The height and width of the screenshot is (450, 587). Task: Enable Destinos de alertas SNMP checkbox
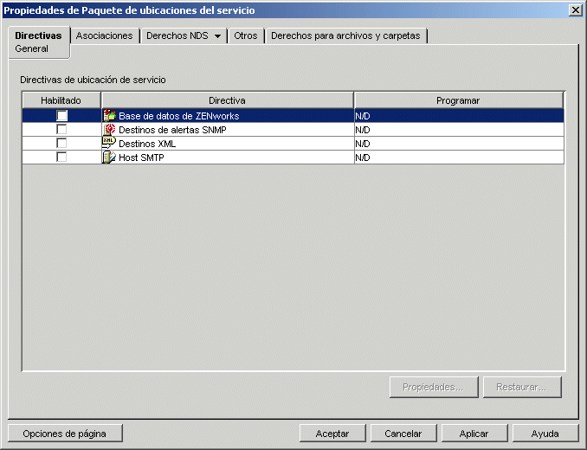61,130
